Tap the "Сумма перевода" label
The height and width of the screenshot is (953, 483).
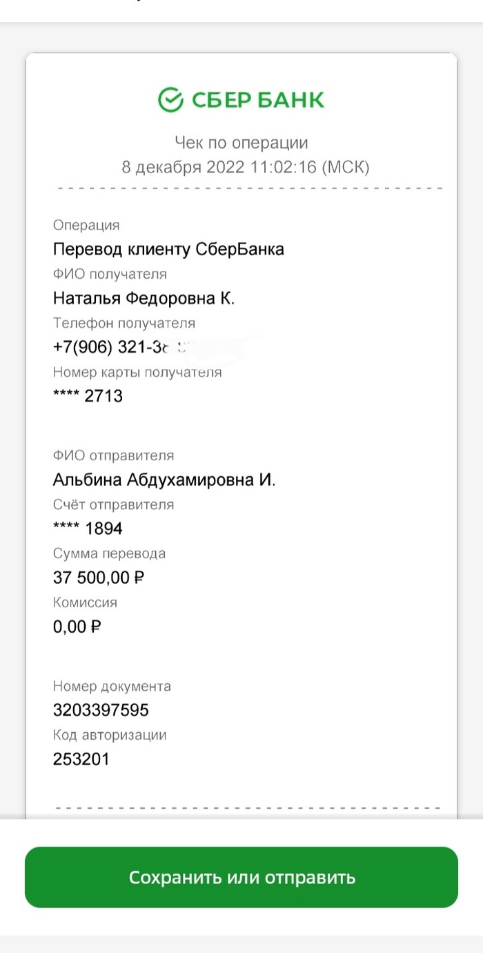(109, 553)
